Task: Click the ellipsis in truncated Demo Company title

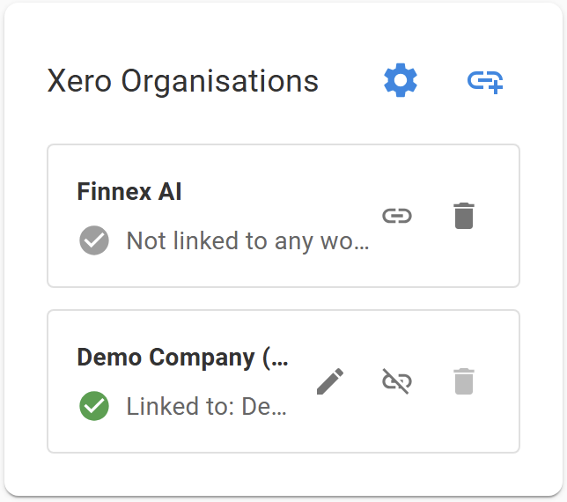Action: tap(280, 362)
